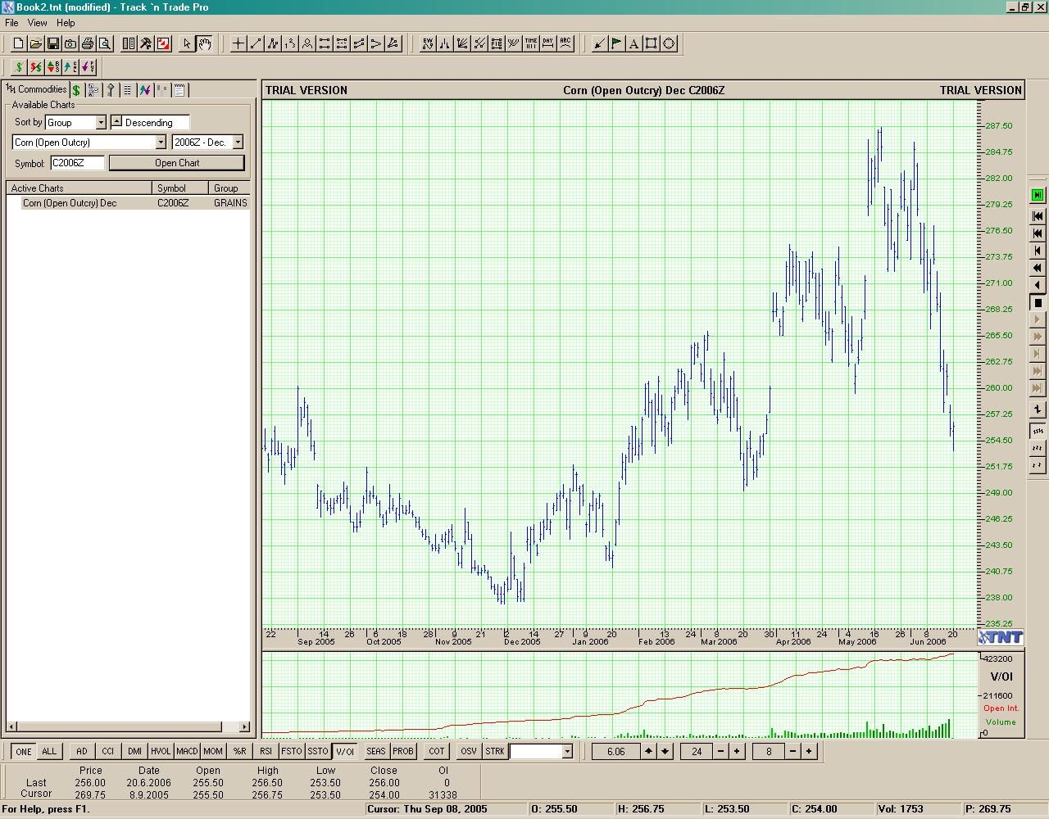Click the Symbol input field C2006Z
The height and width of the screenshot is (819, 1049).
pyautogui.click(x=78, y=163)
